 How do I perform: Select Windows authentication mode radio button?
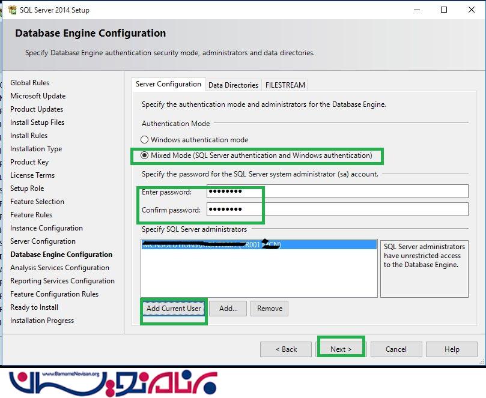coord(144,140)
